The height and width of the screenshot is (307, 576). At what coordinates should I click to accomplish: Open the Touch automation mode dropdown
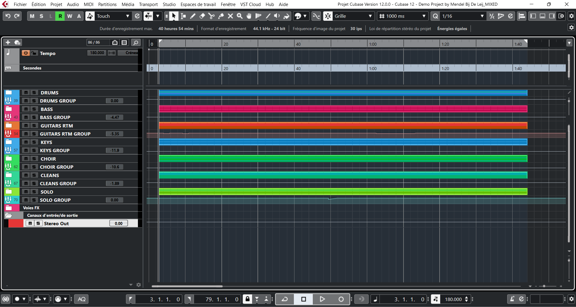point(113,16)
